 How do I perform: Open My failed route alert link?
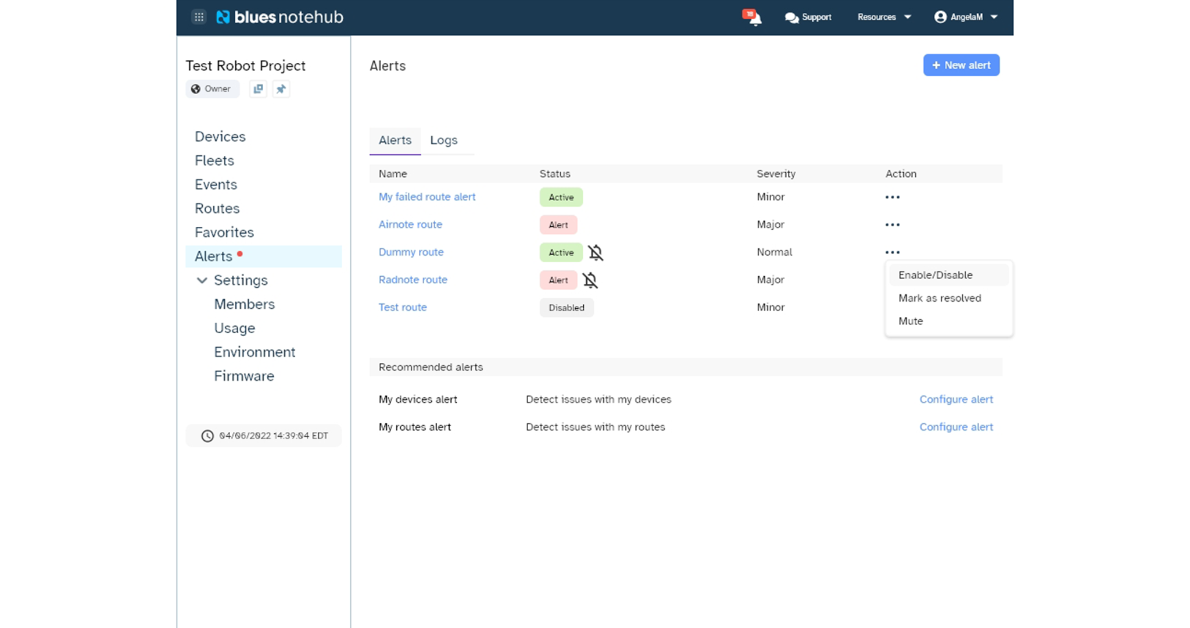(427, 197)
